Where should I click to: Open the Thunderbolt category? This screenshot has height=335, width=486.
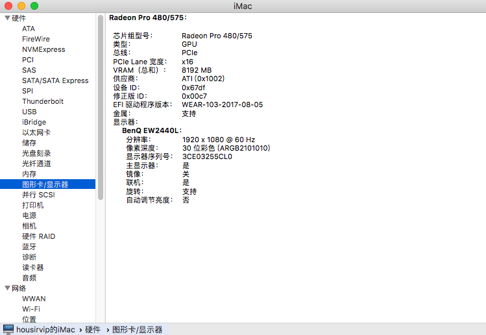(43, 101)
